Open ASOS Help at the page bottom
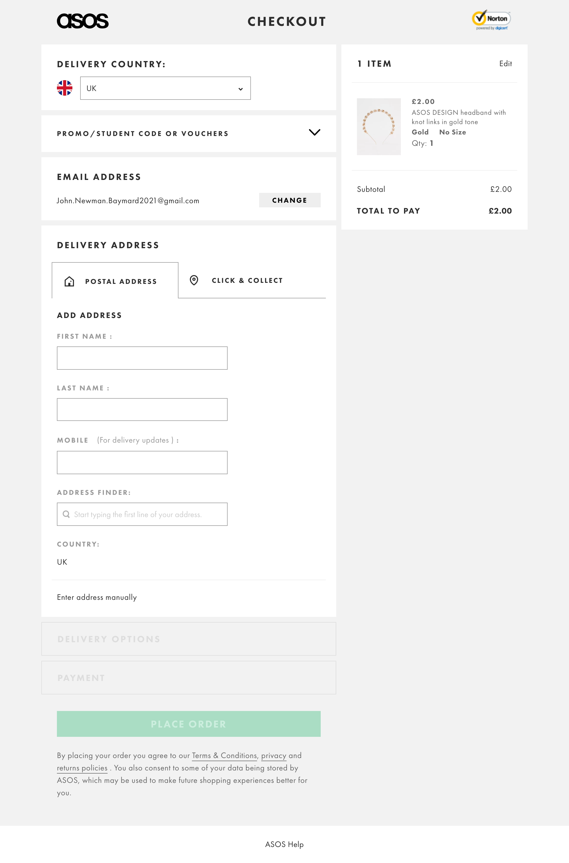 (284, 844)
